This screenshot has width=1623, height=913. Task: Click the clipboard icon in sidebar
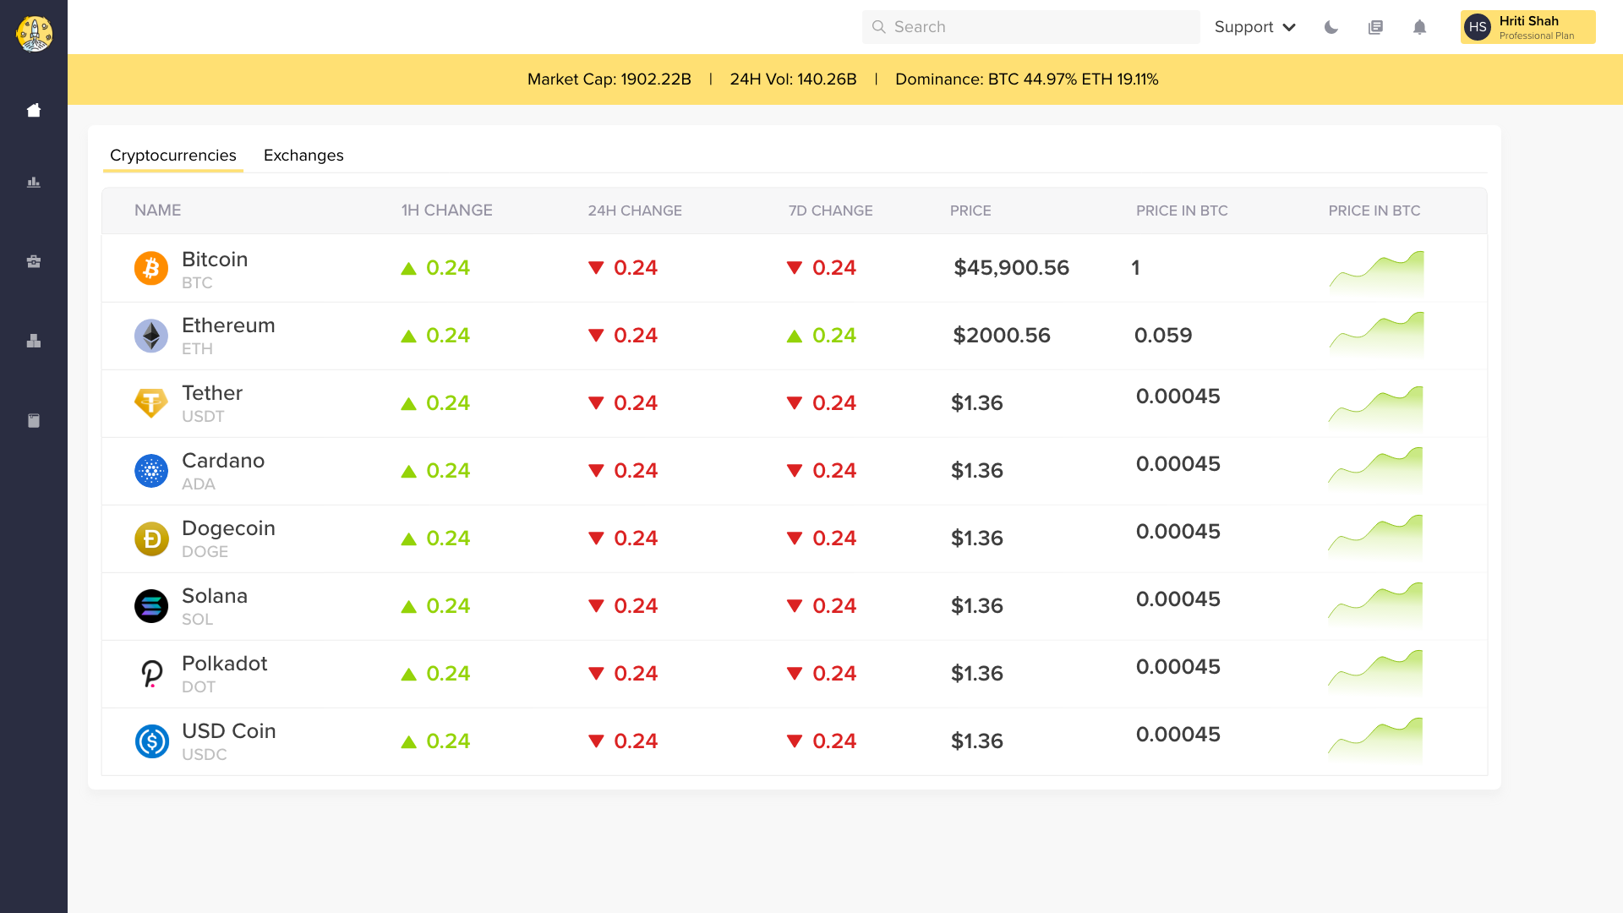tap(34, 420)
